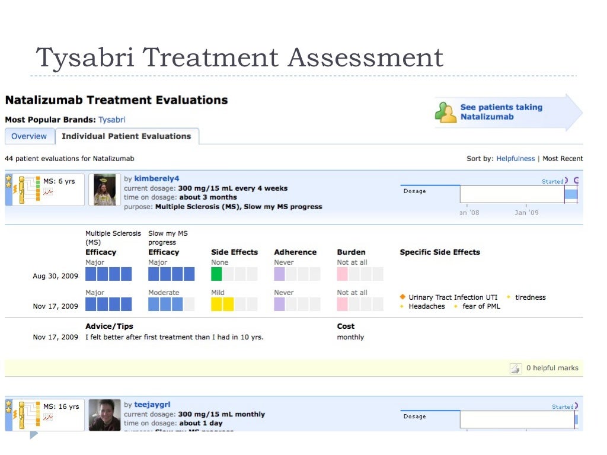The width and height of the screenshot is (607, 455).
Task: Click the star icon on kimberely4's card
Action: [8, 181]
